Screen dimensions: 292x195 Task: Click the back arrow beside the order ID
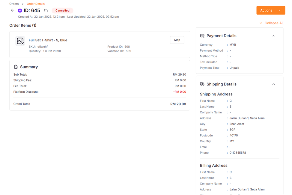(x=13, y=10)
